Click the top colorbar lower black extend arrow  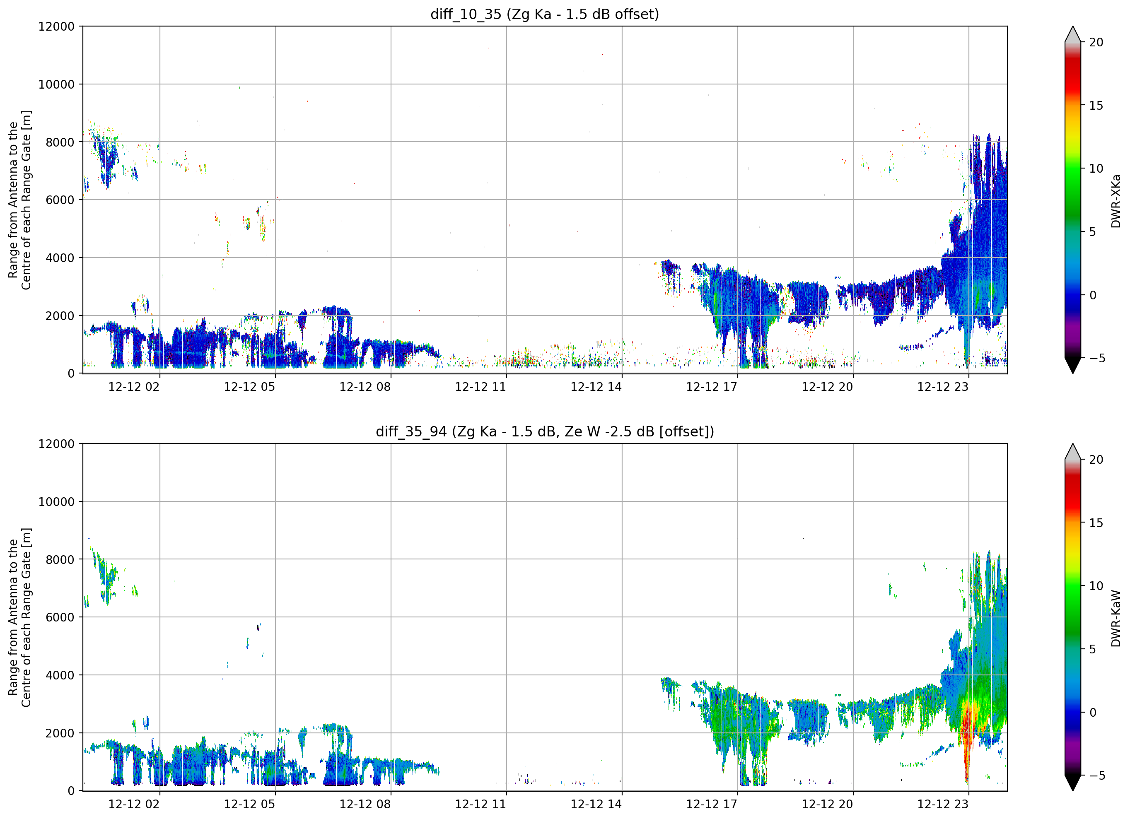click(1073, 366)
